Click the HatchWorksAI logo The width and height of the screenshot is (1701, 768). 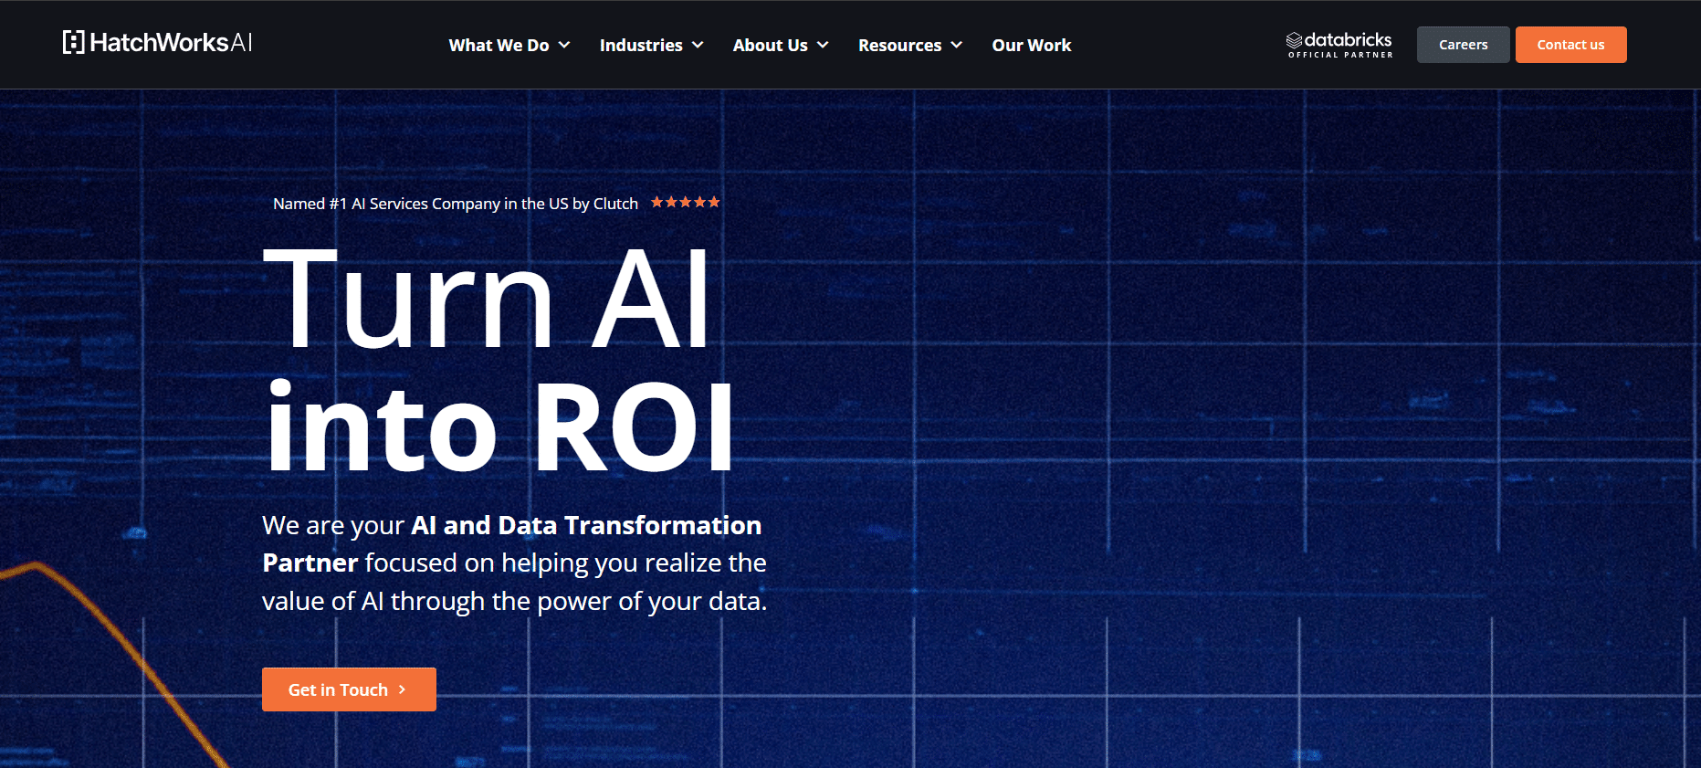[x=157, y=42]
